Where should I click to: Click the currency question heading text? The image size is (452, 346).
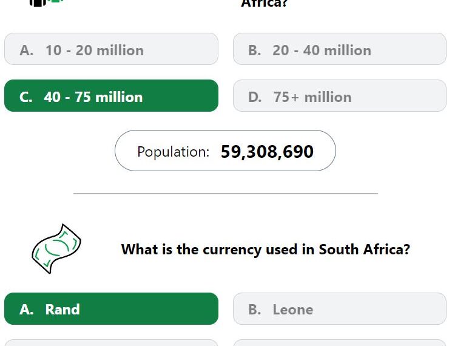(x=266, y=249)
